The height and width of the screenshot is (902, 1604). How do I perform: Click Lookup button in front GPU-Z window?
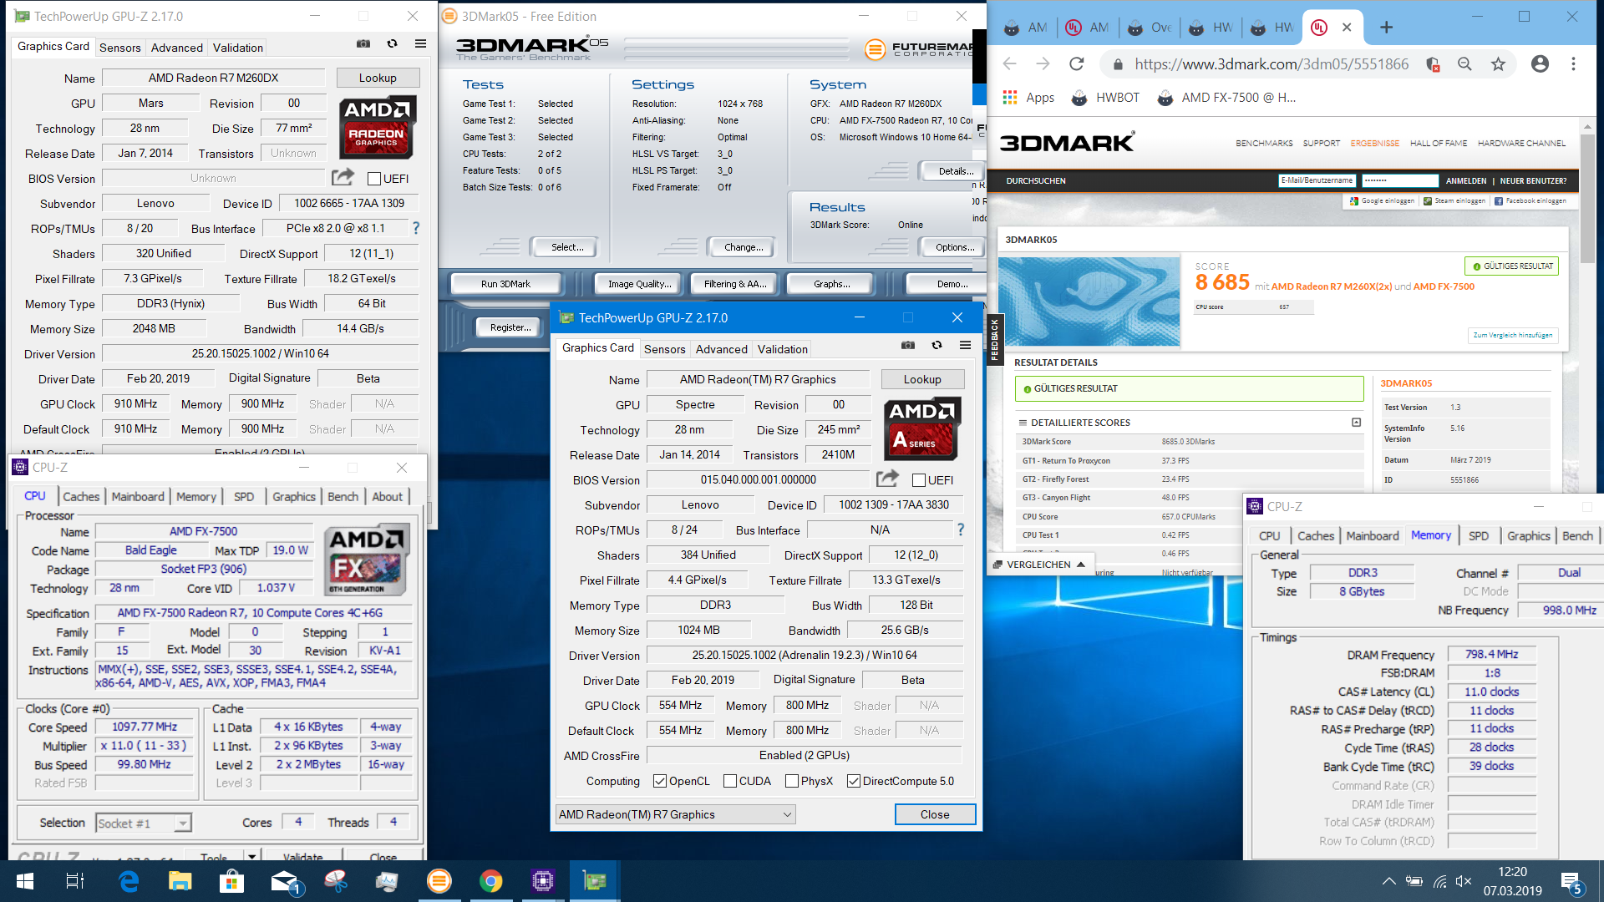(x=922, y=379)
